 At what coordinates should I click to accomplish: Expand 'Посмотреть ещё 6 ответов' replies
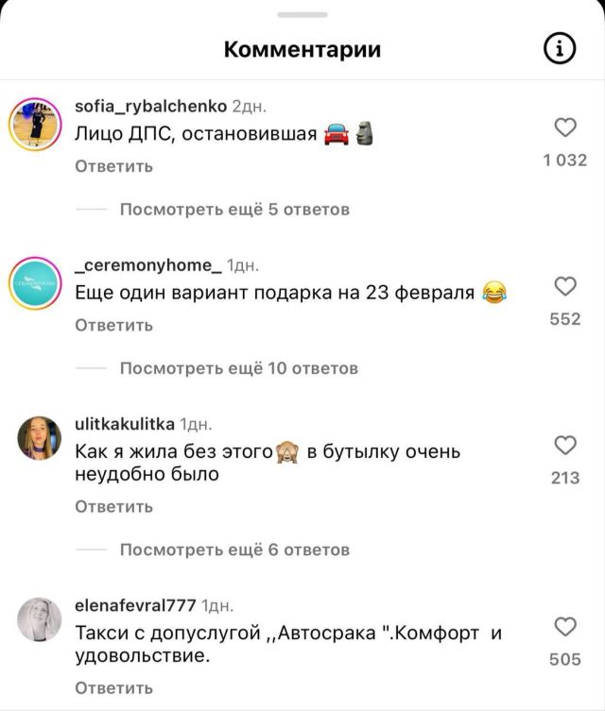234,550
